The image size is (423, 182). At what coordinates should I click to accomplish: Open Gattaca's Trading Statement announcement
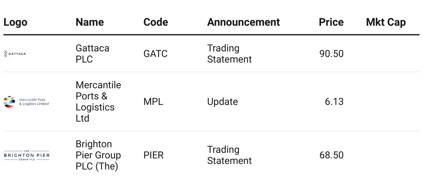(230, 53)
